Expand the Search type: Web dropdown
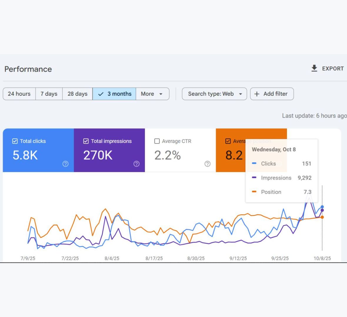The width and height of the screenshot is (347, 317). 214,94
